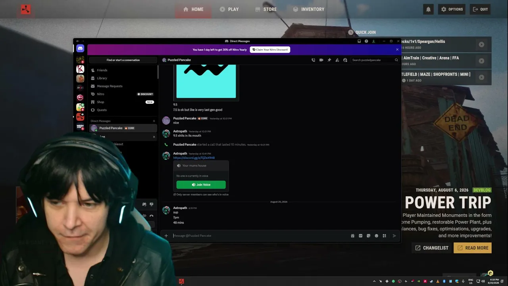Open Discord home via the Discord logo icon
508x286 pixels.
click(80, 48)
